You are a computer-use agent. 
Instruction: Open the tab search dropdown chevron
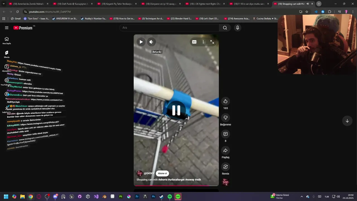point(4,4)
